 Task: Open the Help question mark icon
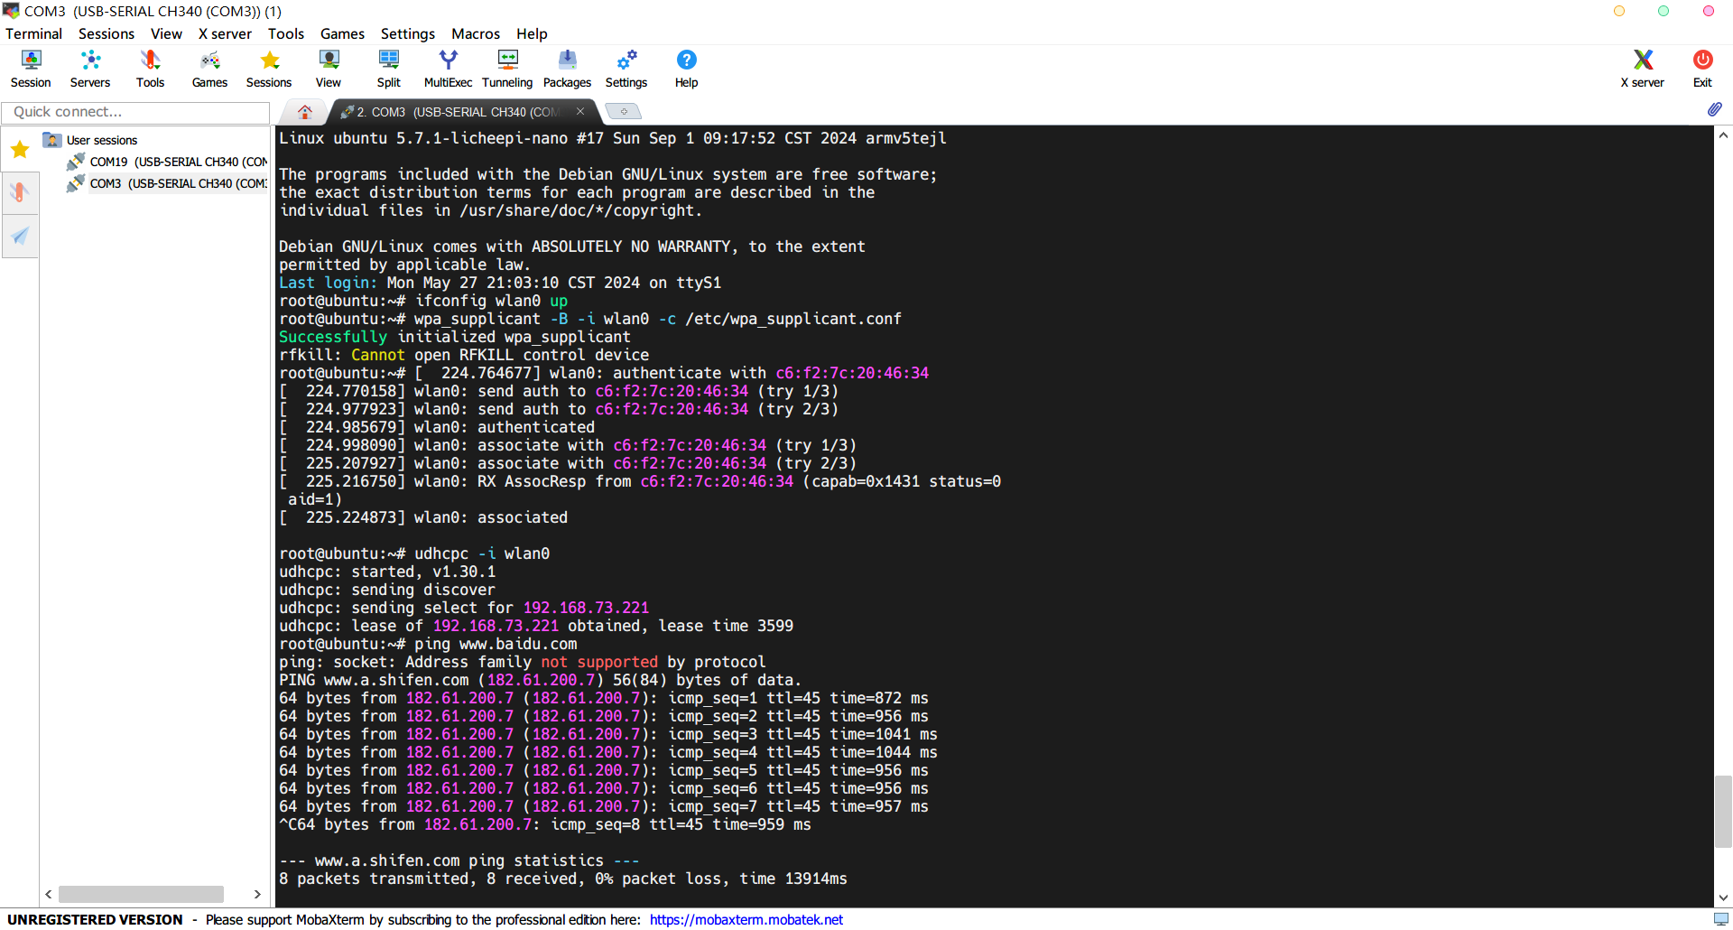686,69
